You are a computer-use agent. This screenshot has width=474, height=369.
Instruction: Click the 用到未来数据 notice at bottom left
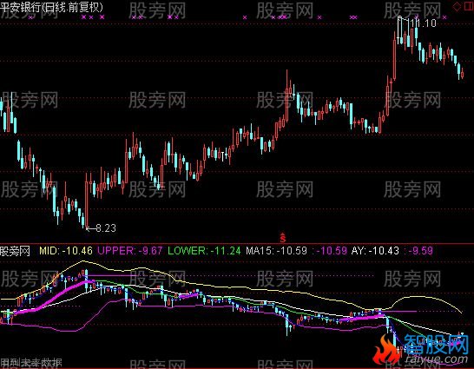(31, 363)
